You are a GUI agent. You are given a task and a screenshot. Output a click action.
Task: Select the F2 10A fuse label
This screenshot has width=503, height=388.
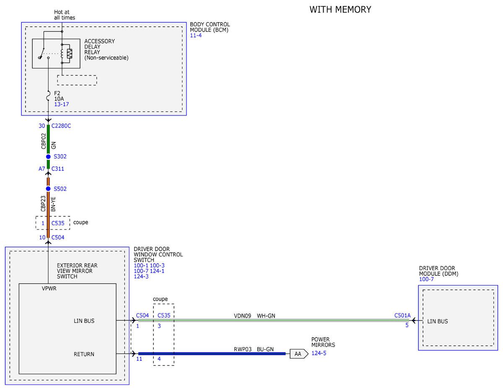[x=59, y=96]
